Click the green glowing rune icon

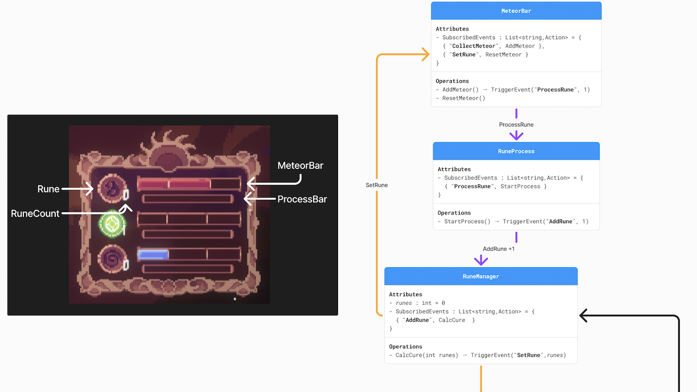pos(112,223)
